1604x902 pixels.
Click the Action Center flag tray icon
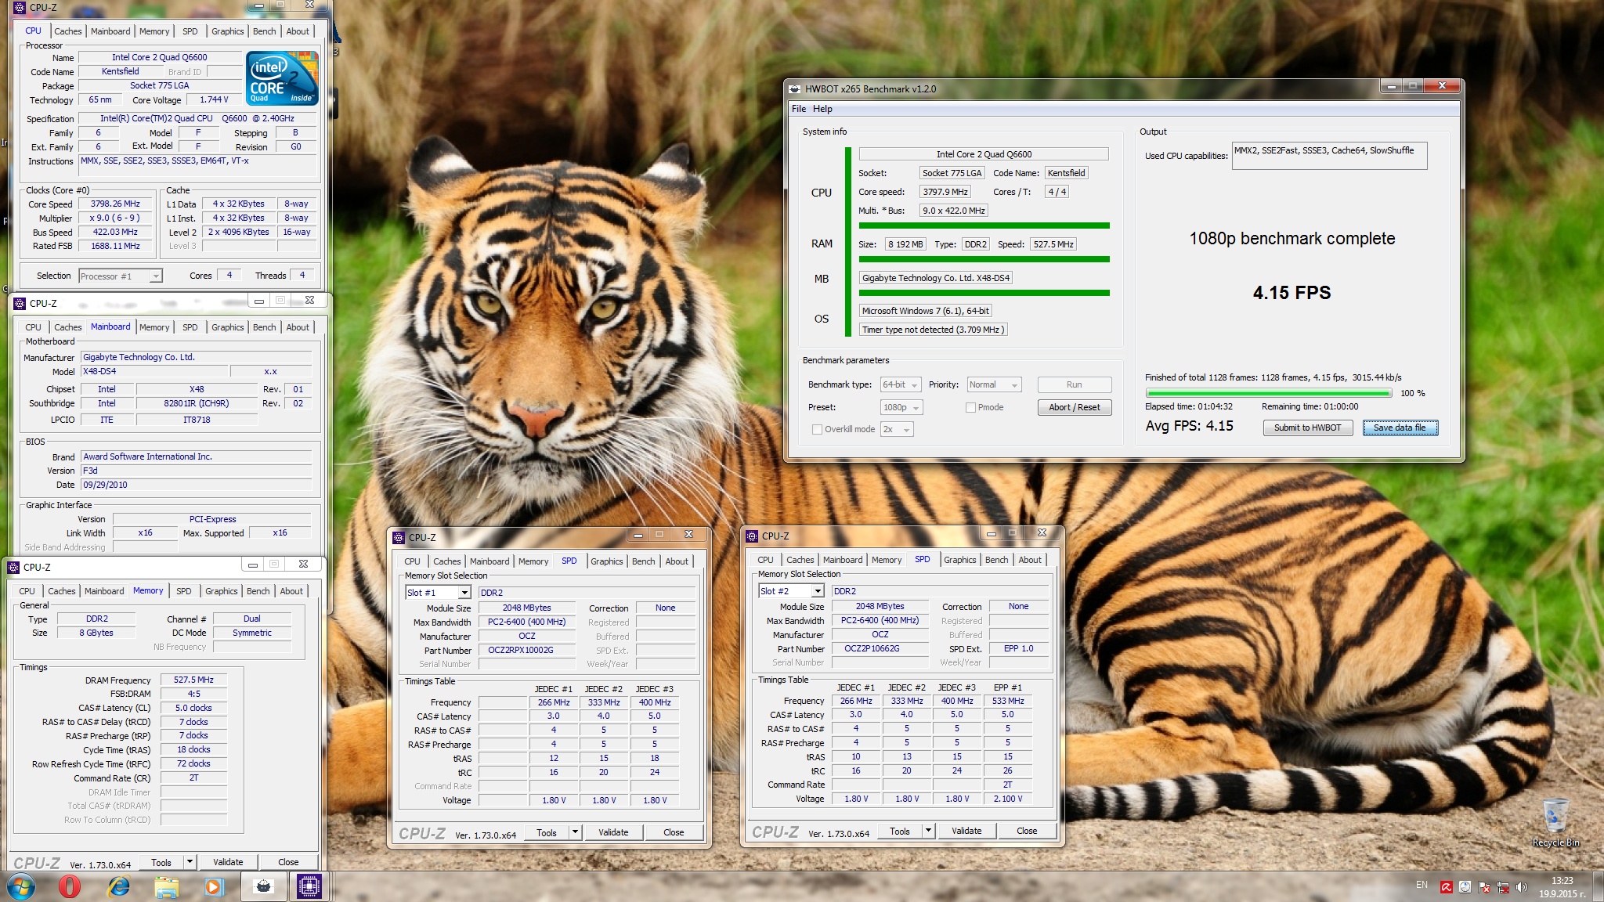point(1484,887)
